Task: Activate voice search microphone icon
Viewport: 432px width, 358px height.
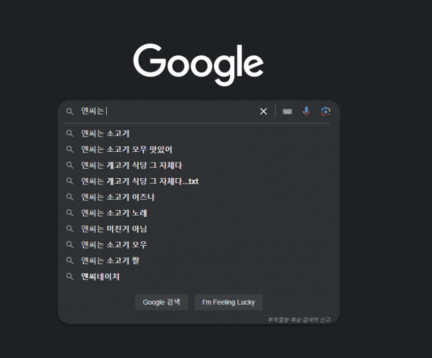Action: click(x=306, y=111)
